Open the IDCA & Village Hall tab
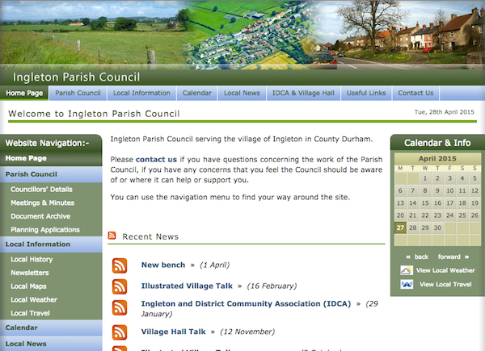Screen dimensions: 485x351 point(303,93)
